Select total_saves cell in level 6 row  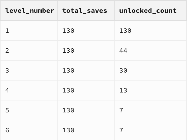pyautogui.click(x=86, y=130)
